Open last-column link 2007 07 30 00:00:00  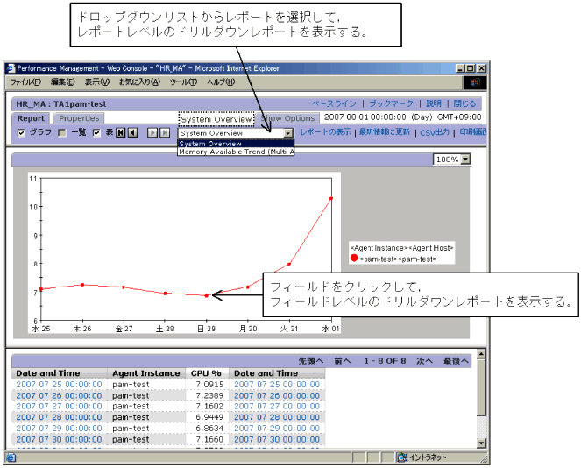tap(277, 439)
